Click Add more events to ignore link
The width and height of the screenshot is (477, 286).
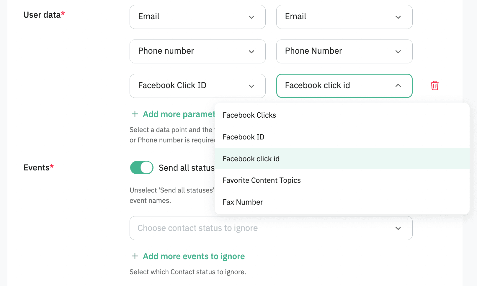point(194,256)
